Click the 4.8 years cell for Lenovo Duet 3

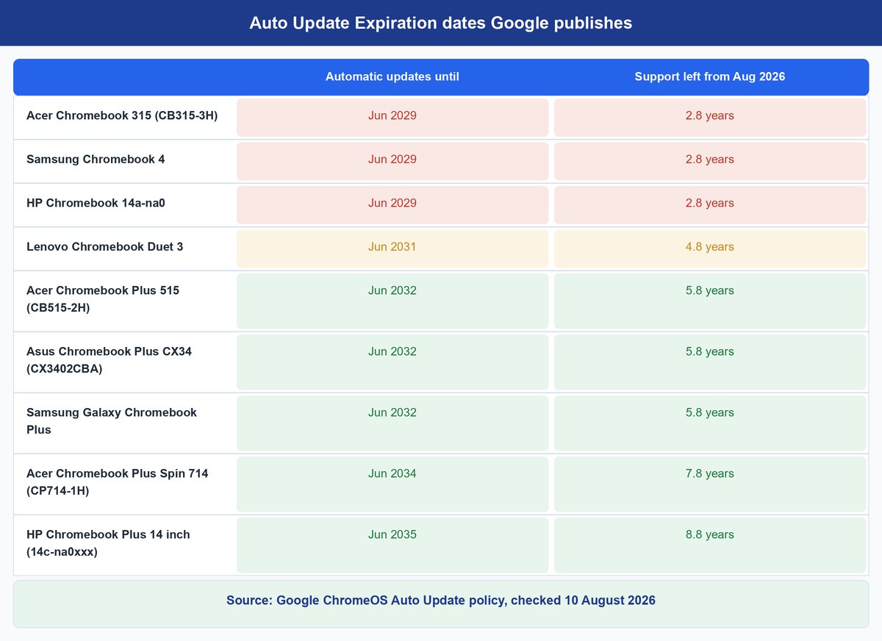(x=710, y=248)
